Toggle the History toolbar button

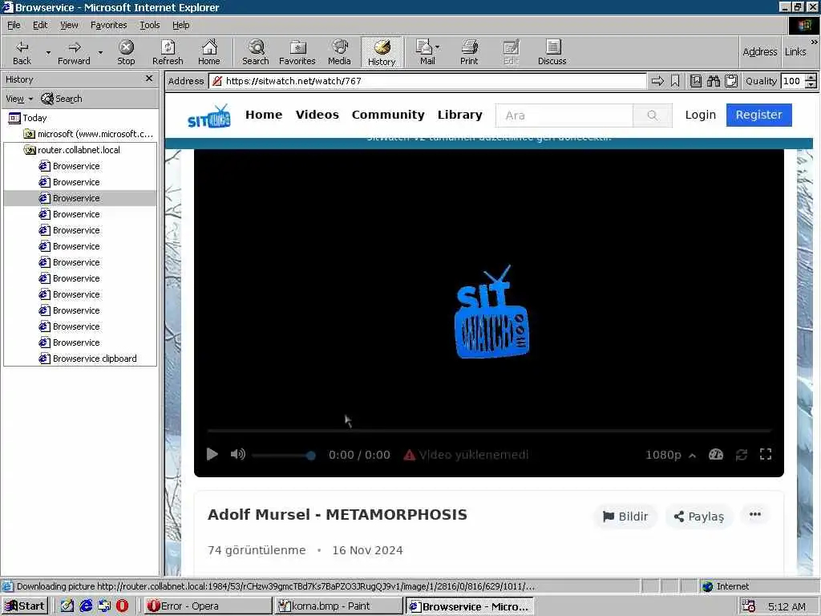382,52
